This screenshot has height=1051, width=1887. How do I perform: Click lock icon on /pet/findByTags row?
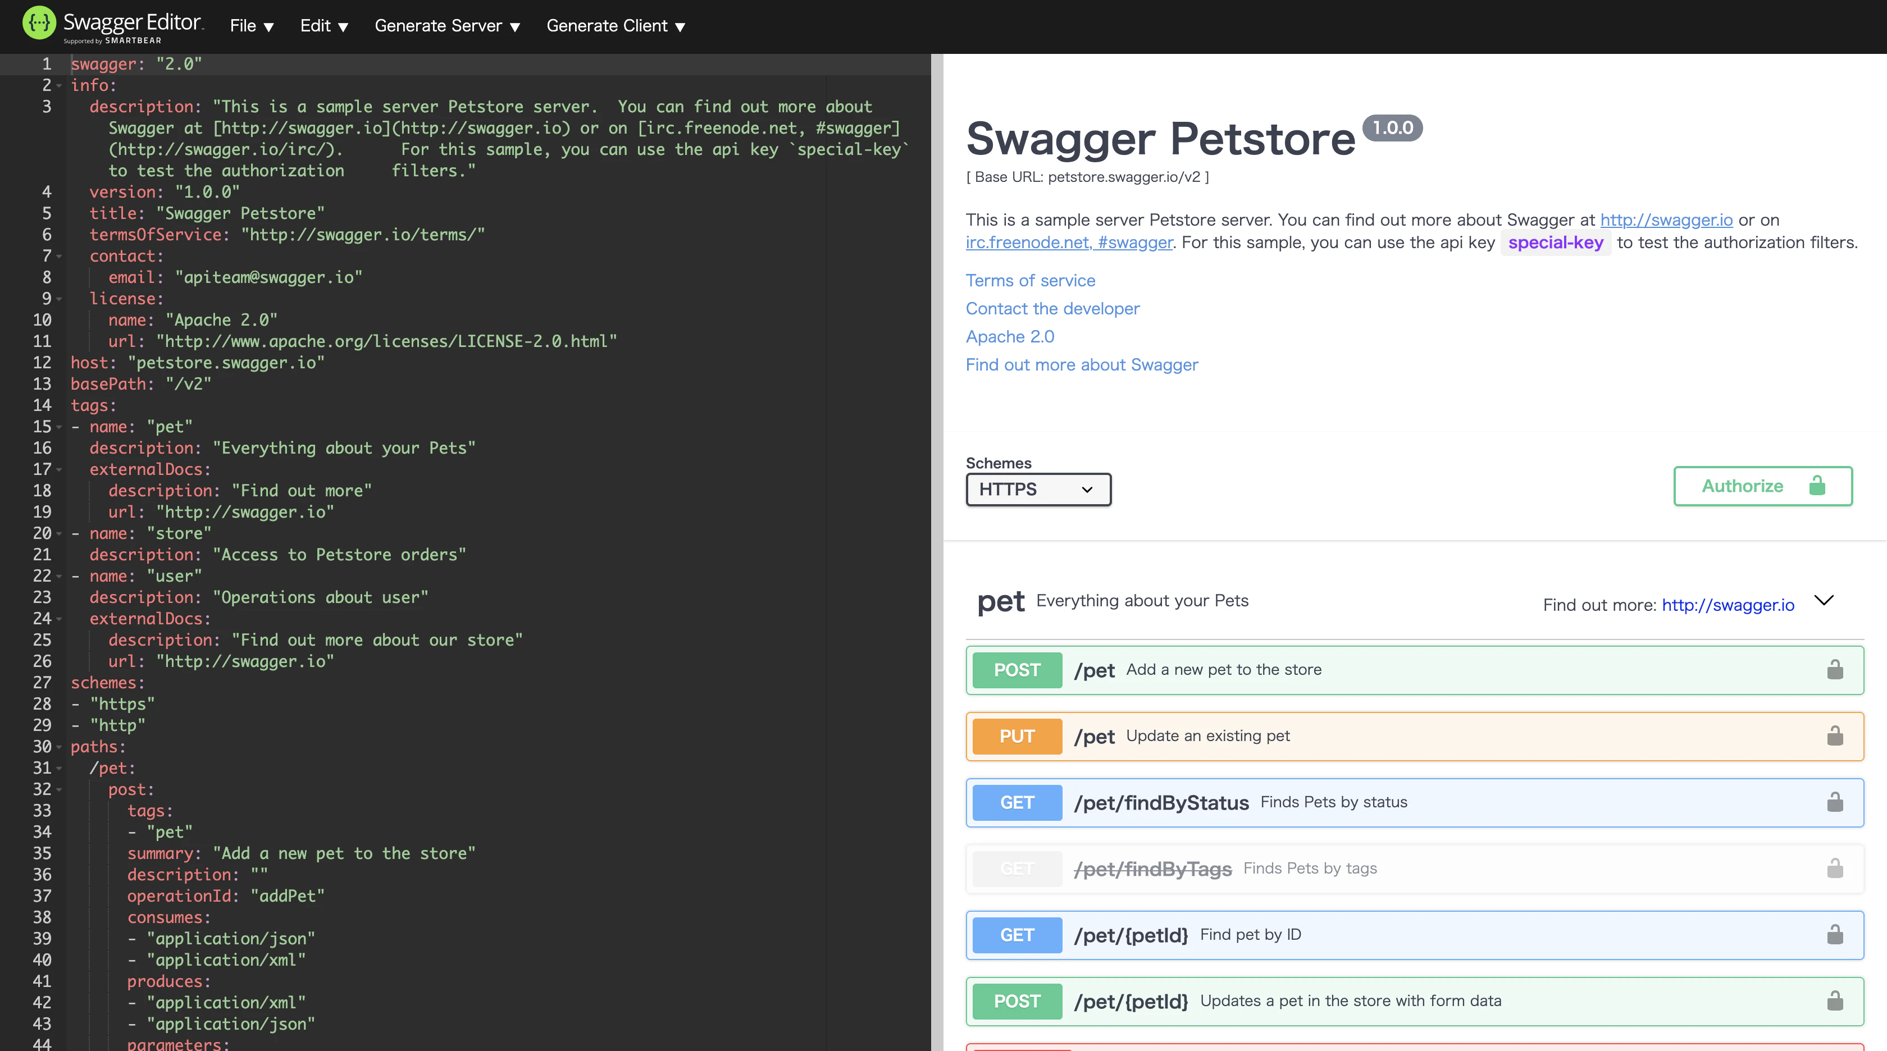pyautogui.click(x=1834, y=868)
